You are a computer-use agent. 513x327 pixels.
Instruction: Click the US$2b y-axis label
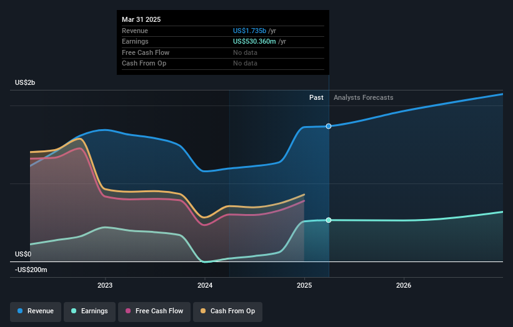25,82
